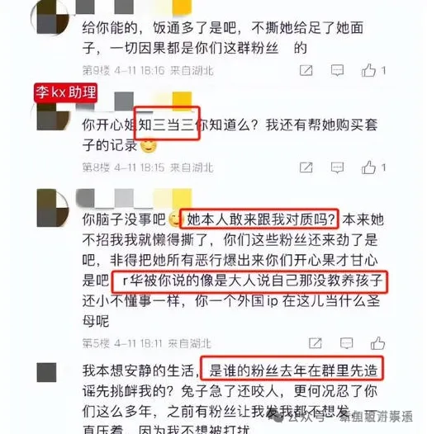Image resolution: width=427 pixels, height=434 pixels.
Task: Click share icon on 第5楼 comment
Action: point(316,343)
